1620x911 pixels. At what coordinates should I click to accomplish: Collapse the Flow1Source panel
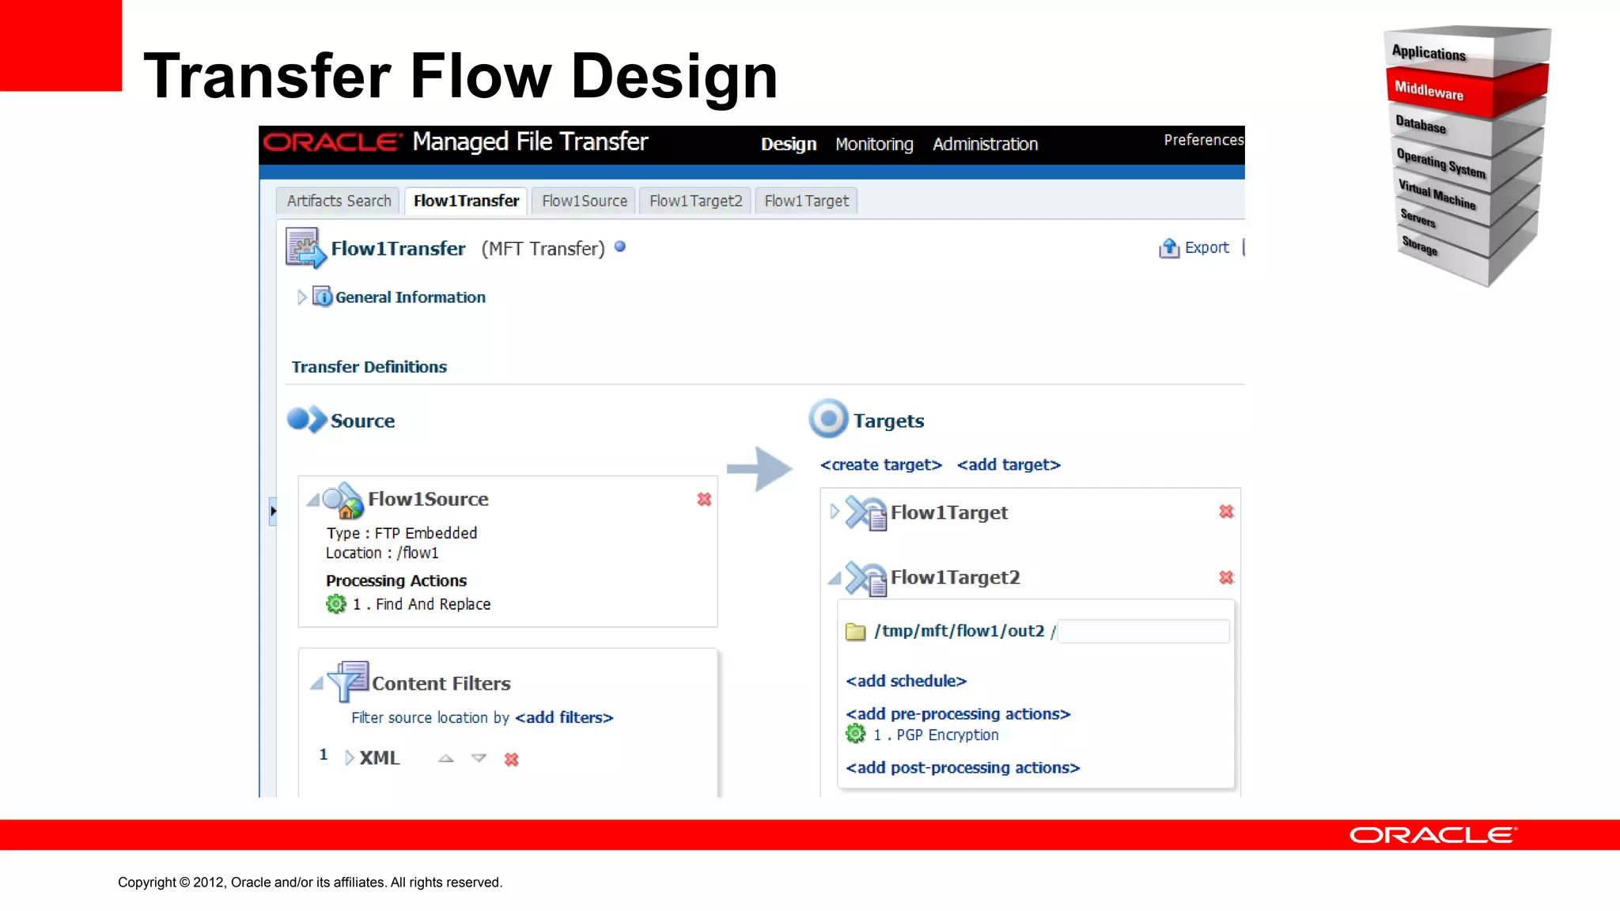313,500
